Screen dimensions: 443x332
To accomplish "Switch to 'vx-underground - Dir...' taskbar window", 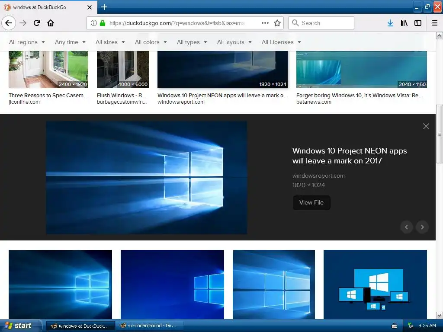I will (150, 326).
